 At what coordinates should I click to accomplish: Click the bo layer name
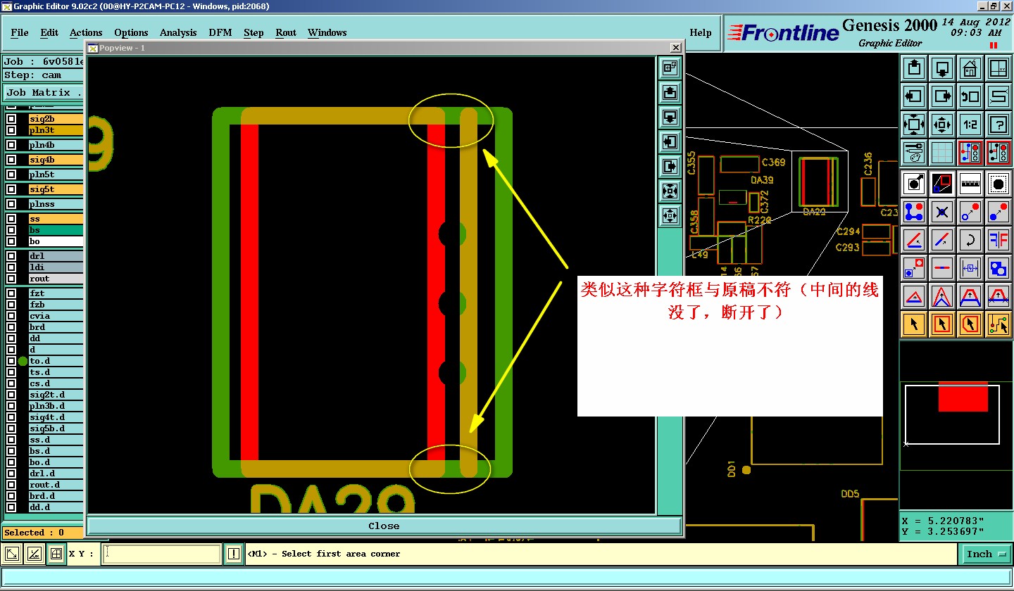(x=56, y=241)
